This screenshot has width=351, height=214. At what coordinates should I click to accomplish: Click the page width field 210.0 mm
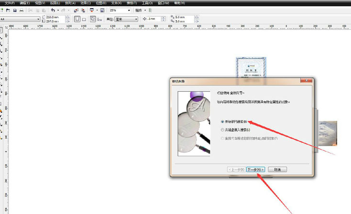pyautogui.click(x=55, y=17)
